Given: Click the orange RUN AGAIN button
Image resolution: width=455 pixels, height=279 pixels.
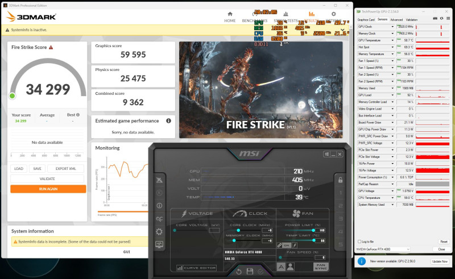Looking at the screenshot, I should point(48,189).
